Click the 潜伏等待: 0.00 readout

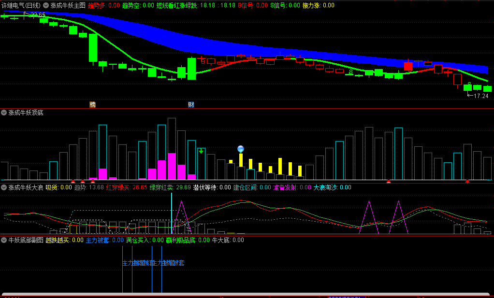212,187
